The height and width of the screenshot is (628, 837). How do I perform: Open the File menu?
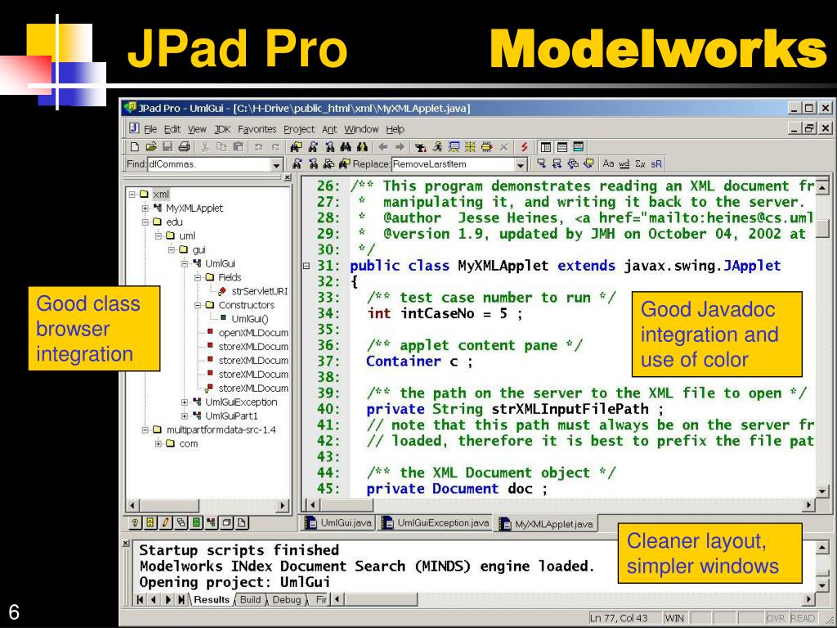tap(150, 129)
